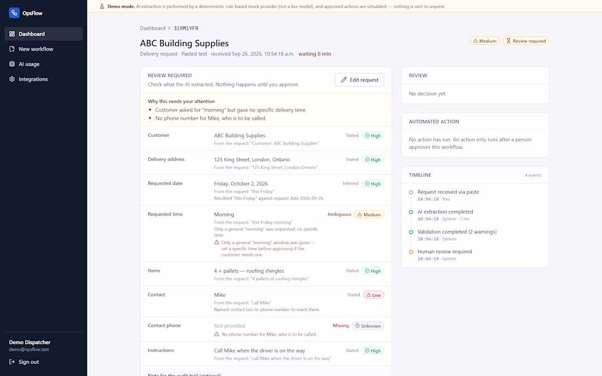
Task: Follow the Dashboard breadcrumb link
Action: coord(153,28)
